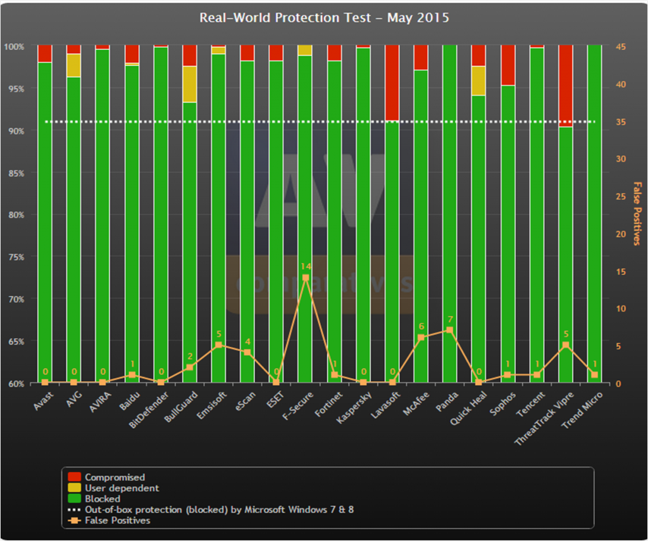
Task: Click the x-axis label 'ESET'
Action: [x=275, y=400]
